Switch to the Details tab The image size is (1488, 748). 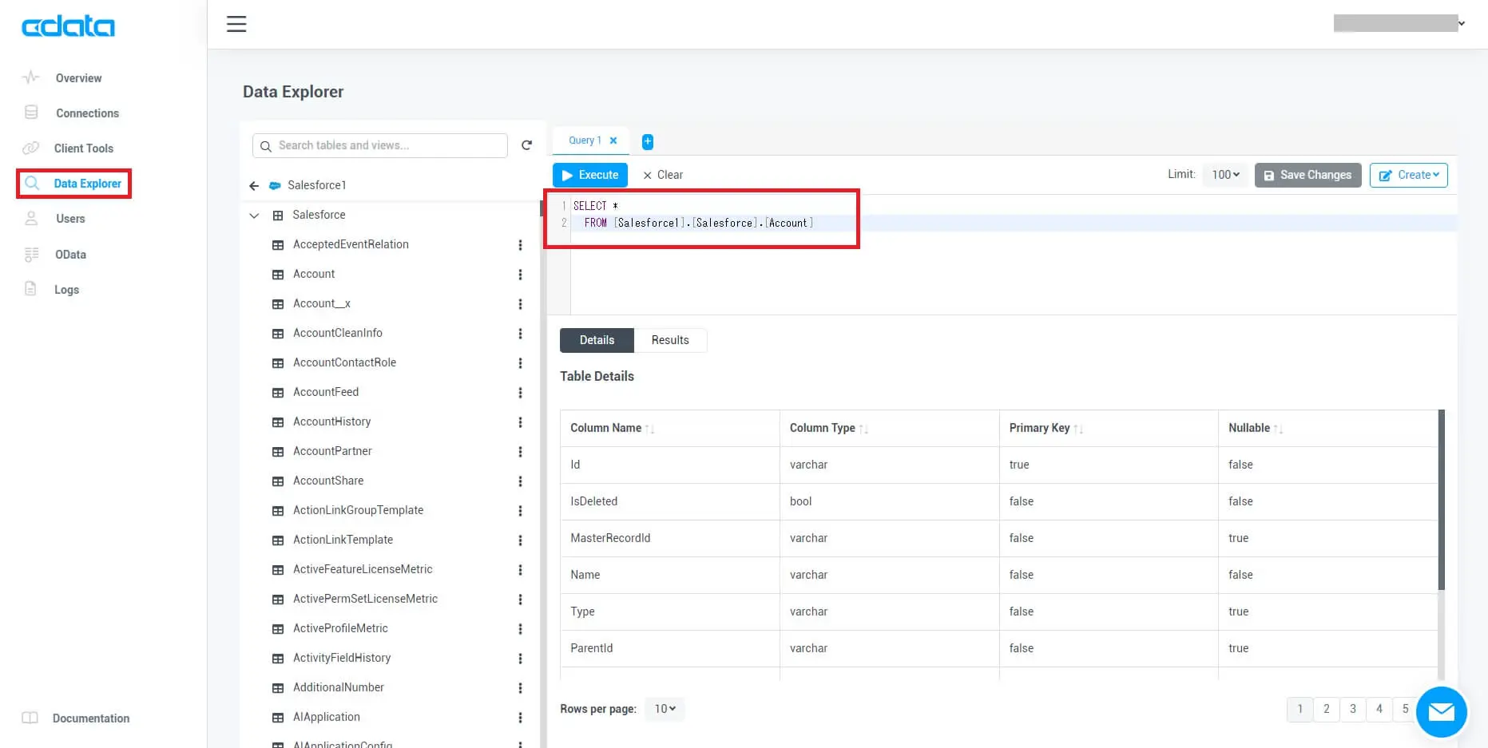coord(597,340)
